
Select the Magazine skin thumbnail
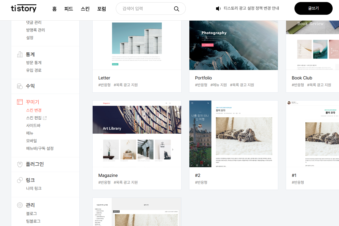click(137, 134)
